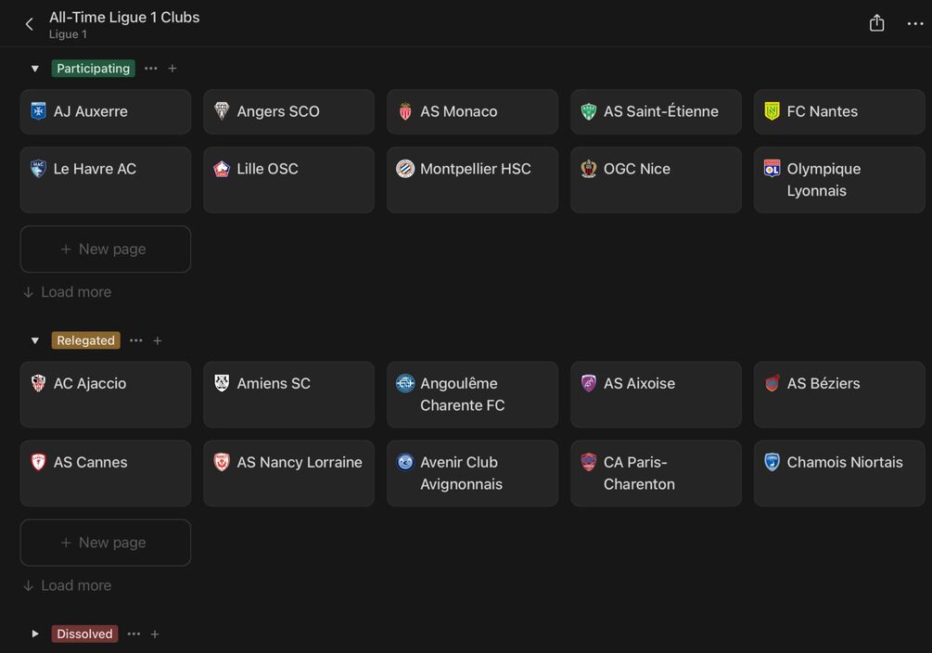Open the top-right more options menu
This screenshot has width=932, height=653.
coord(915,24)
